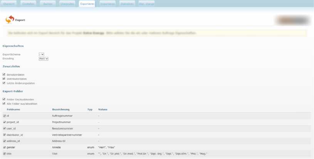Screen dimensions: 314x159
Task: Uncheck the id field checkbox
Action: 4,115
